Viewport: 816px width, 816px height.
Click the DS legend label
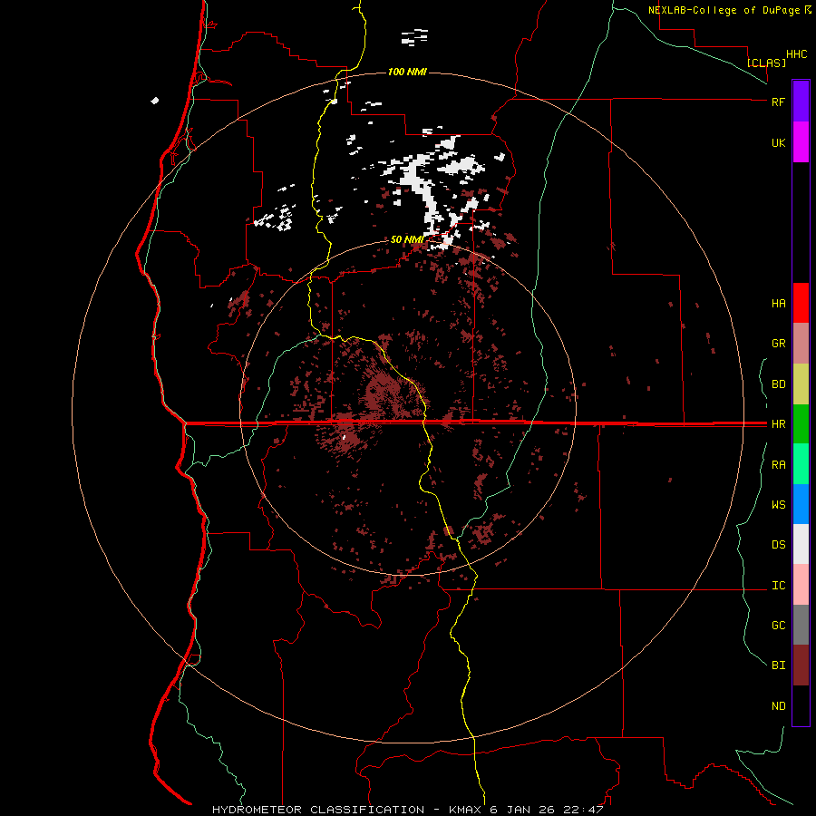tap(778, 545)
